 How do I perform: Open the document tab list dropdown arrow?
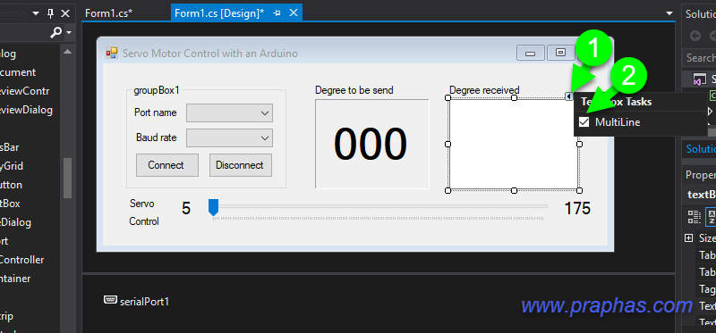(x=669, y=13)
